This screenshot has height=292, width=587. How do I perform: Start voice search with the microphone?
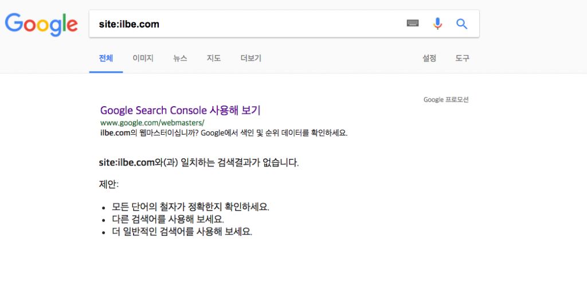tap(437, 24)
